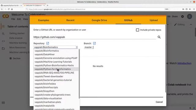
Task: Click the GitHub URL input field
Action: coord(95,37)
